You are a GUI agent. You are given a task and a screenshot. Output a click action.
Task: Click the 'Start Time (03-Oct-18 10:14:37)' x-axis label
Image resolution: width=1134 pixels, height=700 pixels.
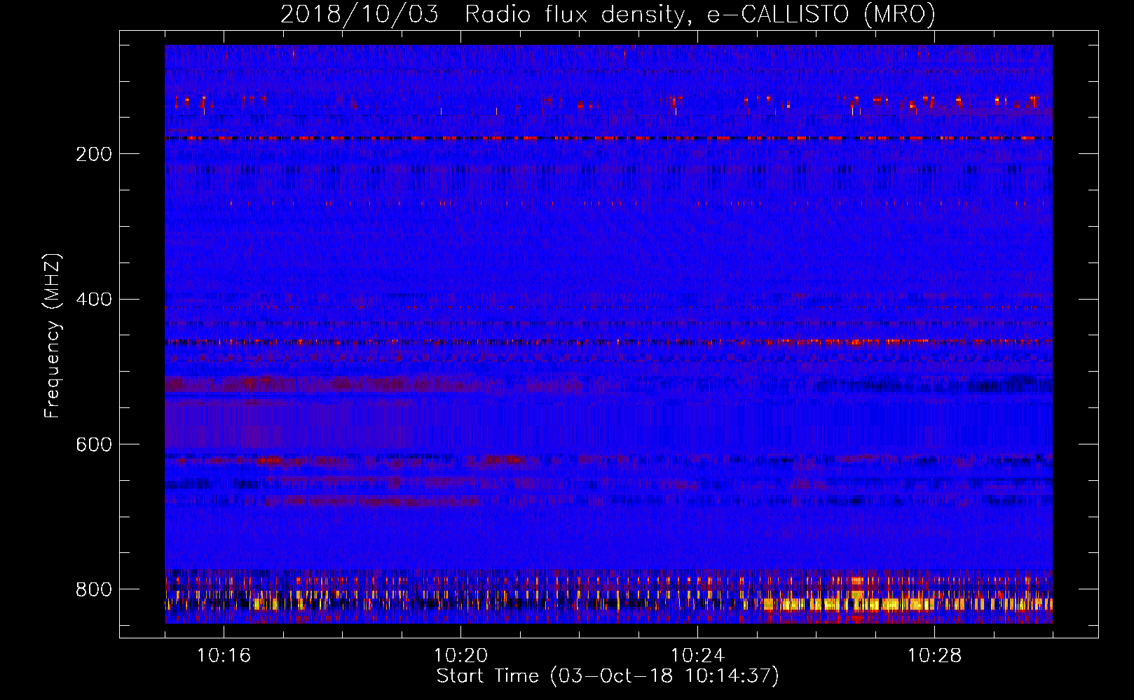coord(608,676)
